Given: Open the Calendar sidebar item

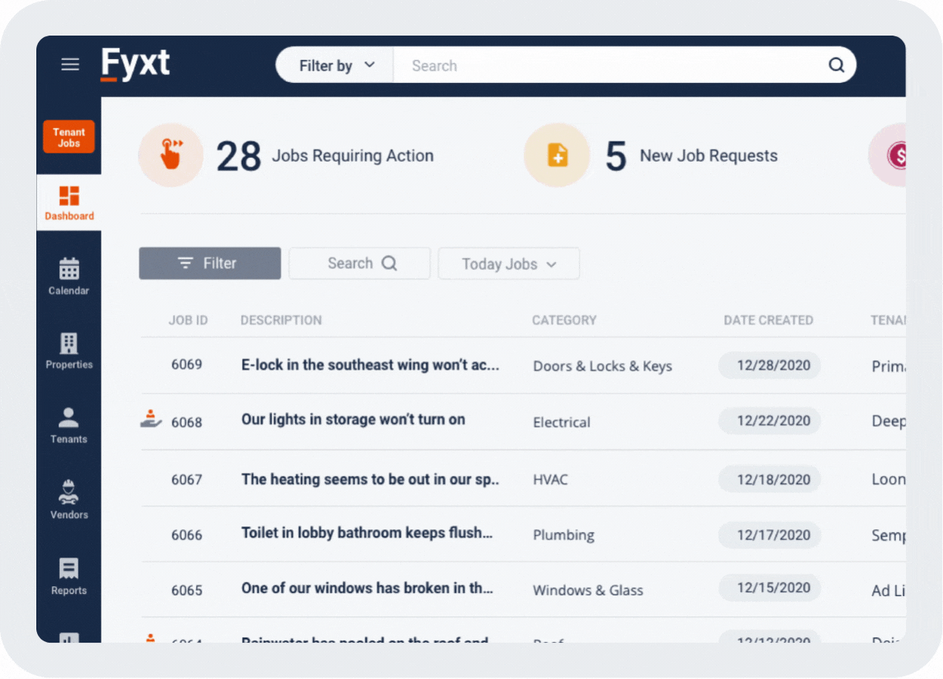Looking at the screenshot, I should 69,276.
